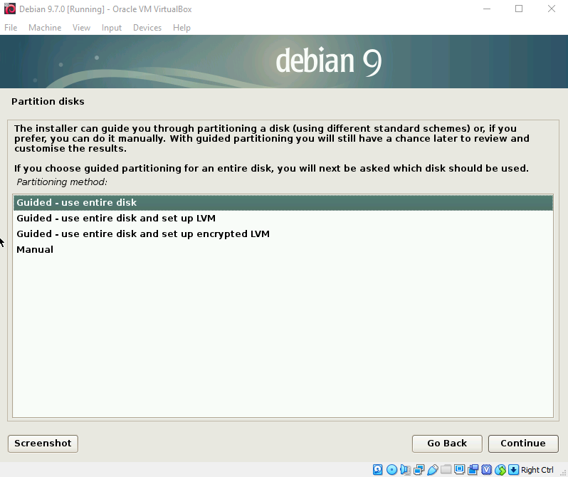The height and width of the screenshot is (477, 568).
Task: Click the optical drive status icon
Action: point(391,470)
